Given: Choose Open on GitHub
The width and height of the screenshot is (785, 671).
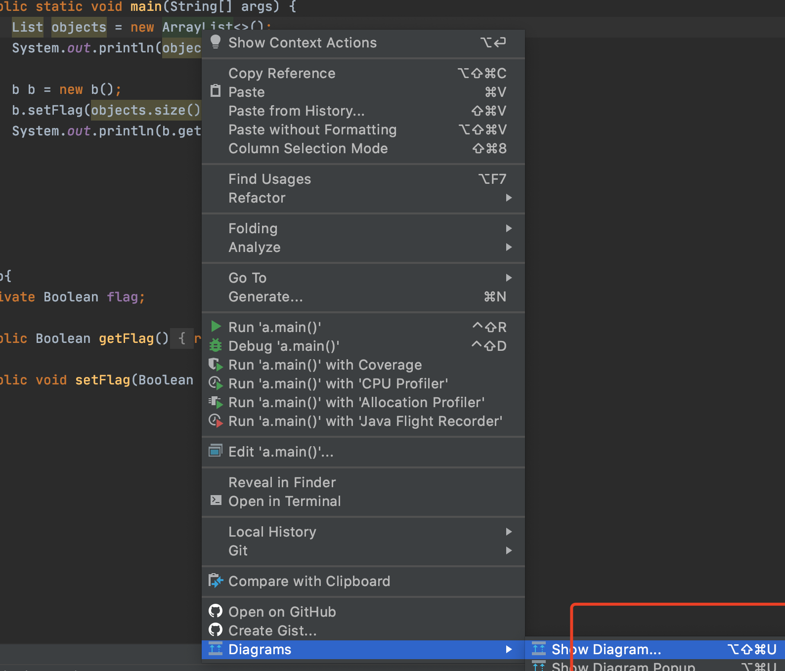Looking at the screenshot, I should click(363, 612).
